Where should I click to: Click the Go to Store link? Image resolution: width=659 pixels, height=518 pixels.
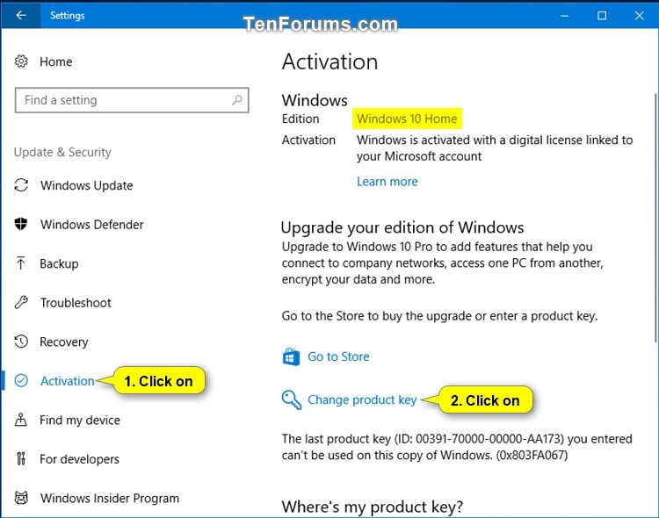point(338,356)
